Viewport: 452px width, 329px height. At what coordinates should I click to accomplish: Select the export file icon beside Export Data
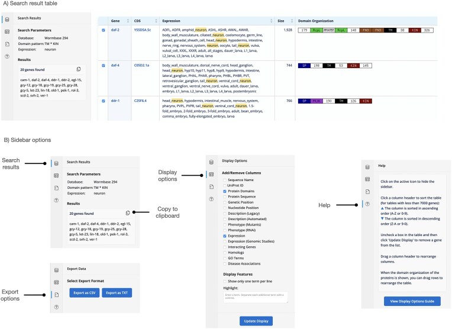pyautogui.click(x=56, y=294)
